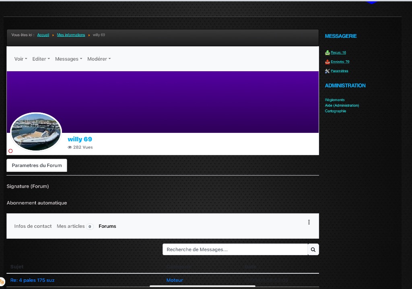The height and width of the screenshot is (289, 412).
Task: Click in the Recherche de Messages field
Action: coord(235,250)
